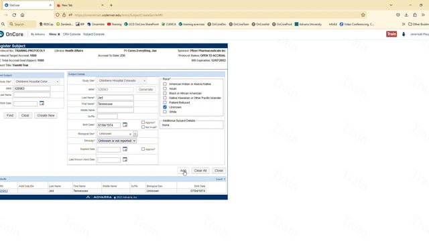Screen dimensions: 429x241
Task: Open the site security lock icon
Action: pos(64,15)
